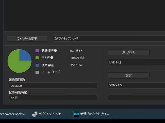Click the デバイス マネージャー taskbar label
Screen dimensions: 165x123
[x=51, y=114]
